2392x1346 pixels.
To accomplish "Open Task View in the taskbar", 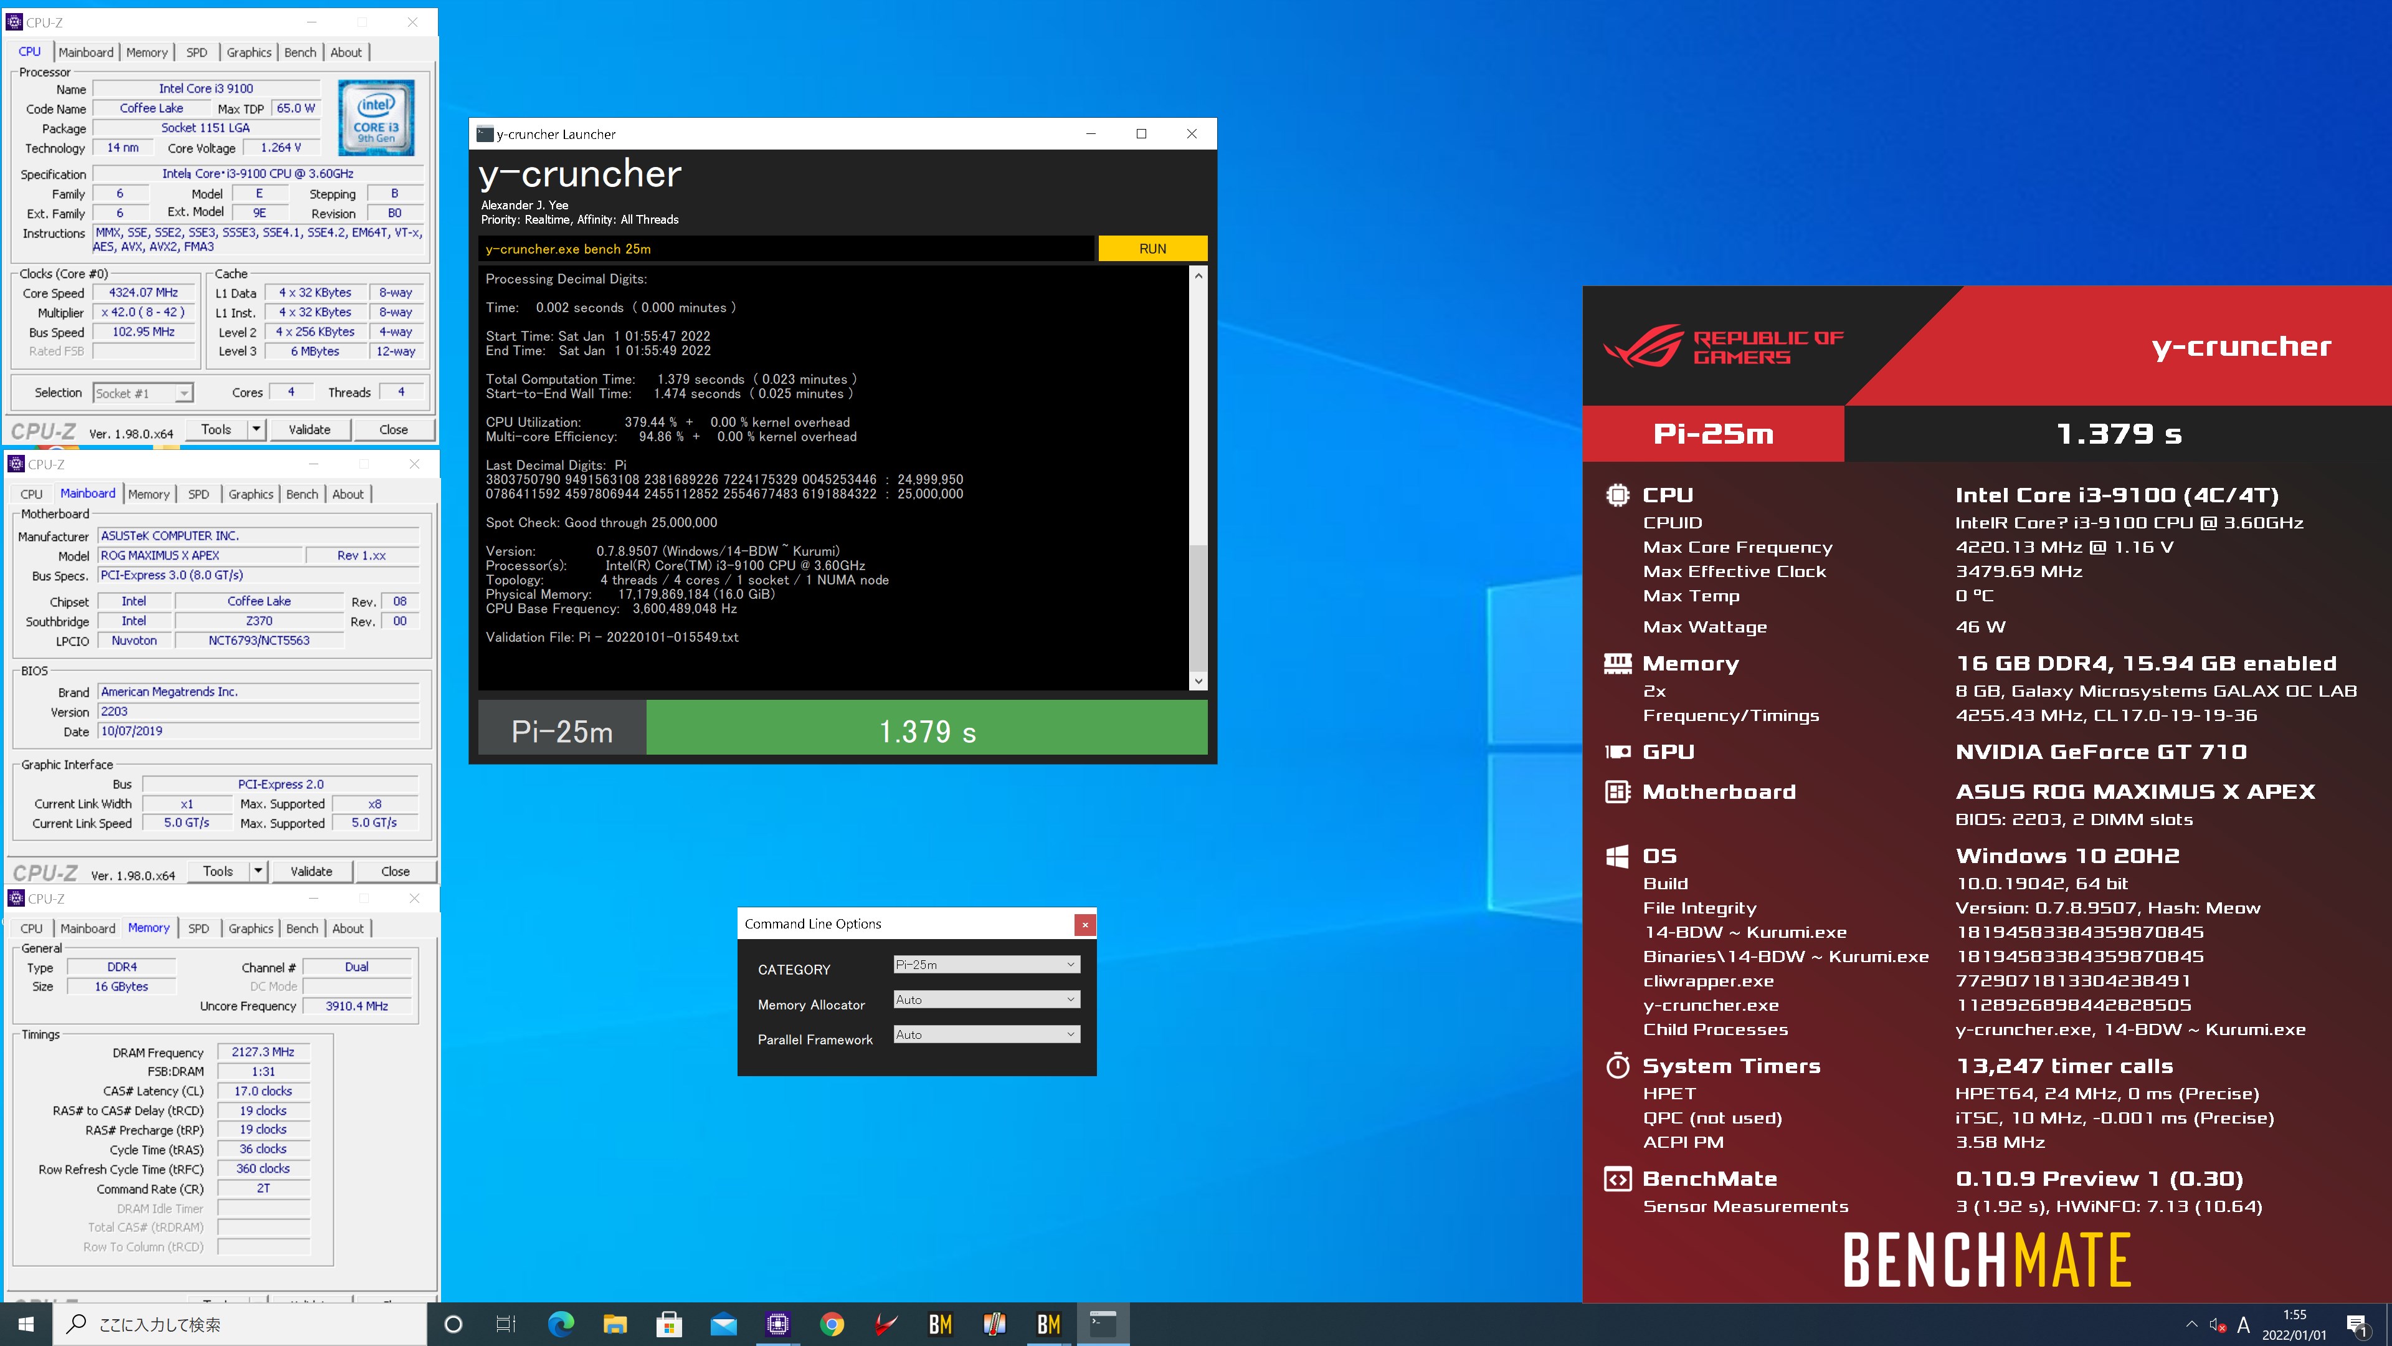I will point(505,1324).
